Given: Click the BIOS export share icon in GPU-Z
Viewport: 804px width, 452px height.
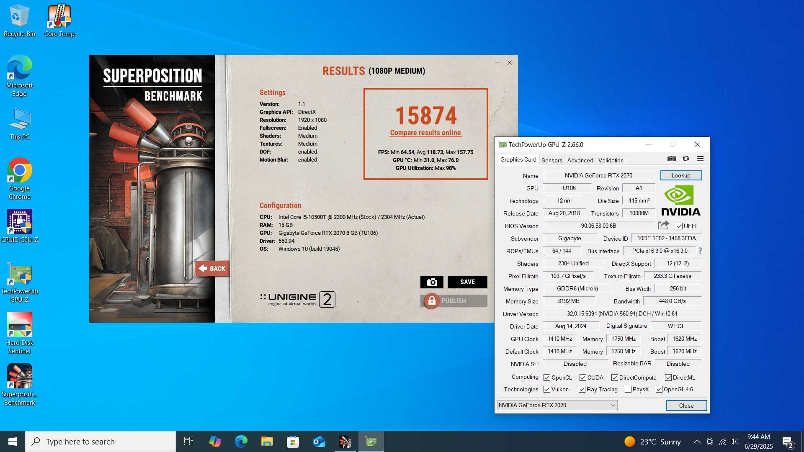Looking at the screenshot, I should pyautogui.click(x=663, y=225).
